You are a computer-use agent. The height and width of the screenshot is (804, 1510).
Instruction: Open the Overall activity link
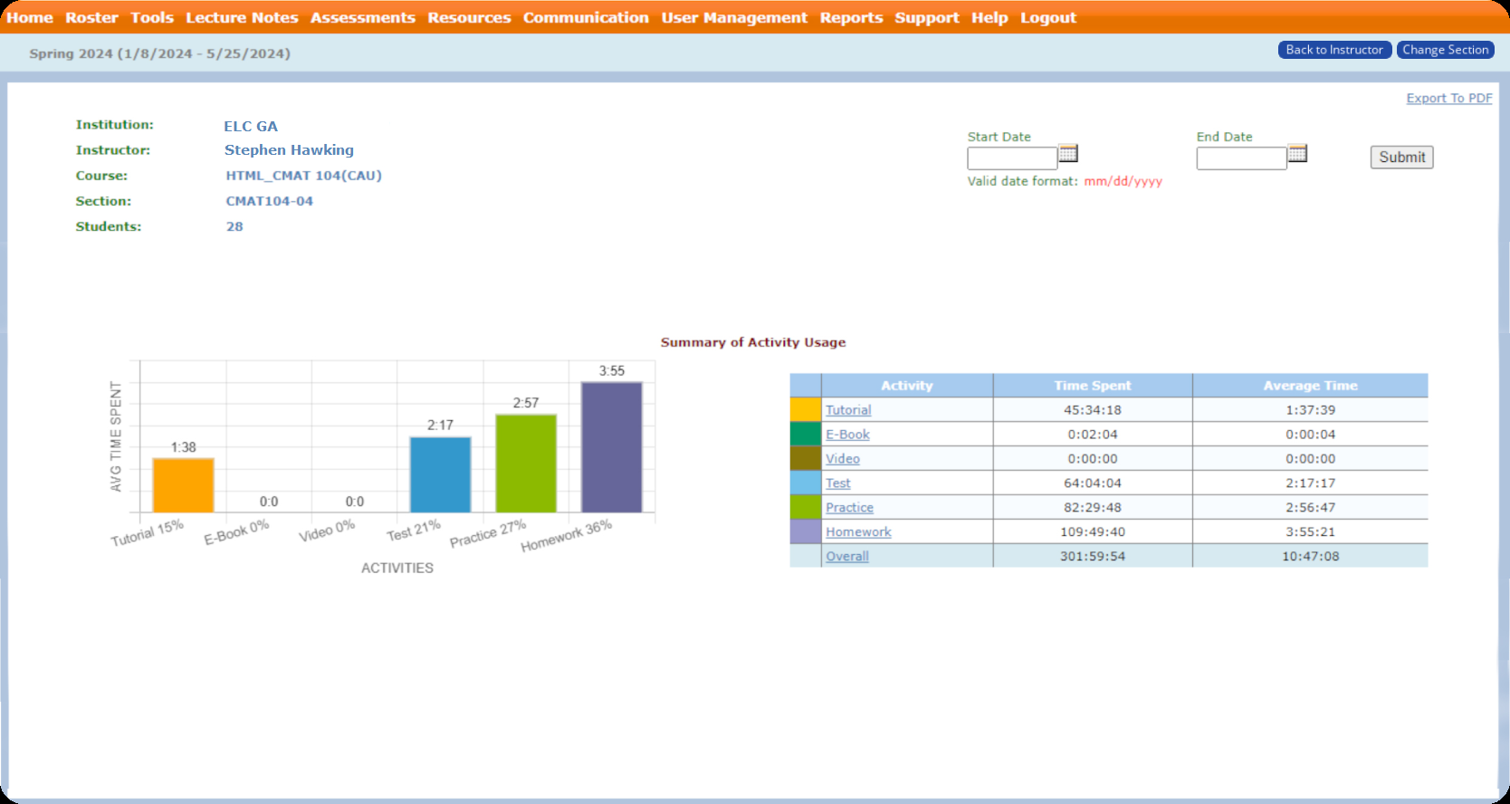click(x=847, y=557)
